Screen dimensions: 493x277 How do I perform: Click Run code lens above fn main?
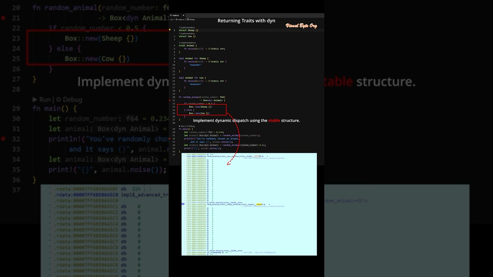coord(183,126)
